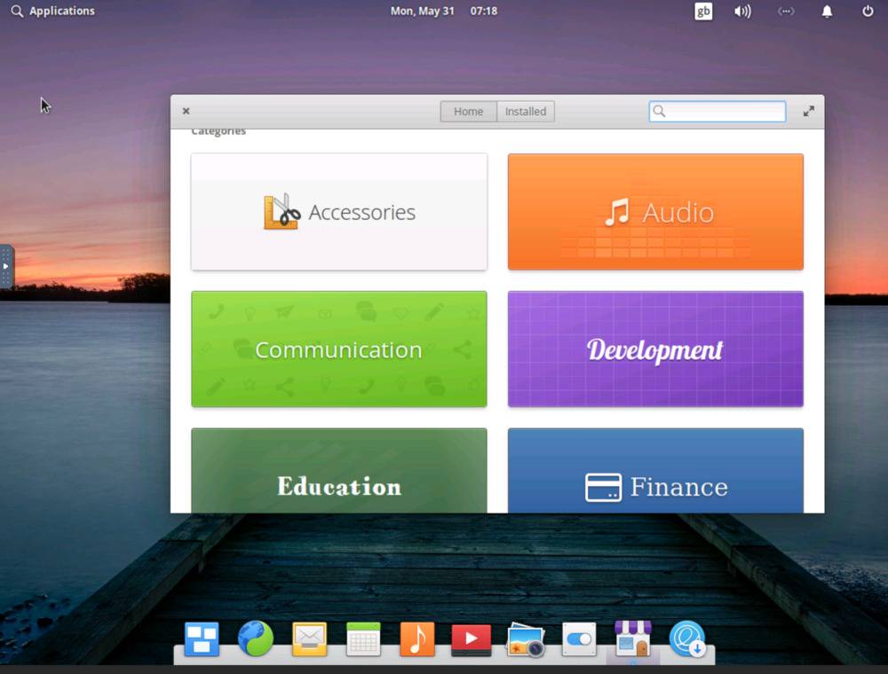This screenshot has height=674, width=888.
Task: Launch the Music app from the dock
Action: tap(417, 639)
